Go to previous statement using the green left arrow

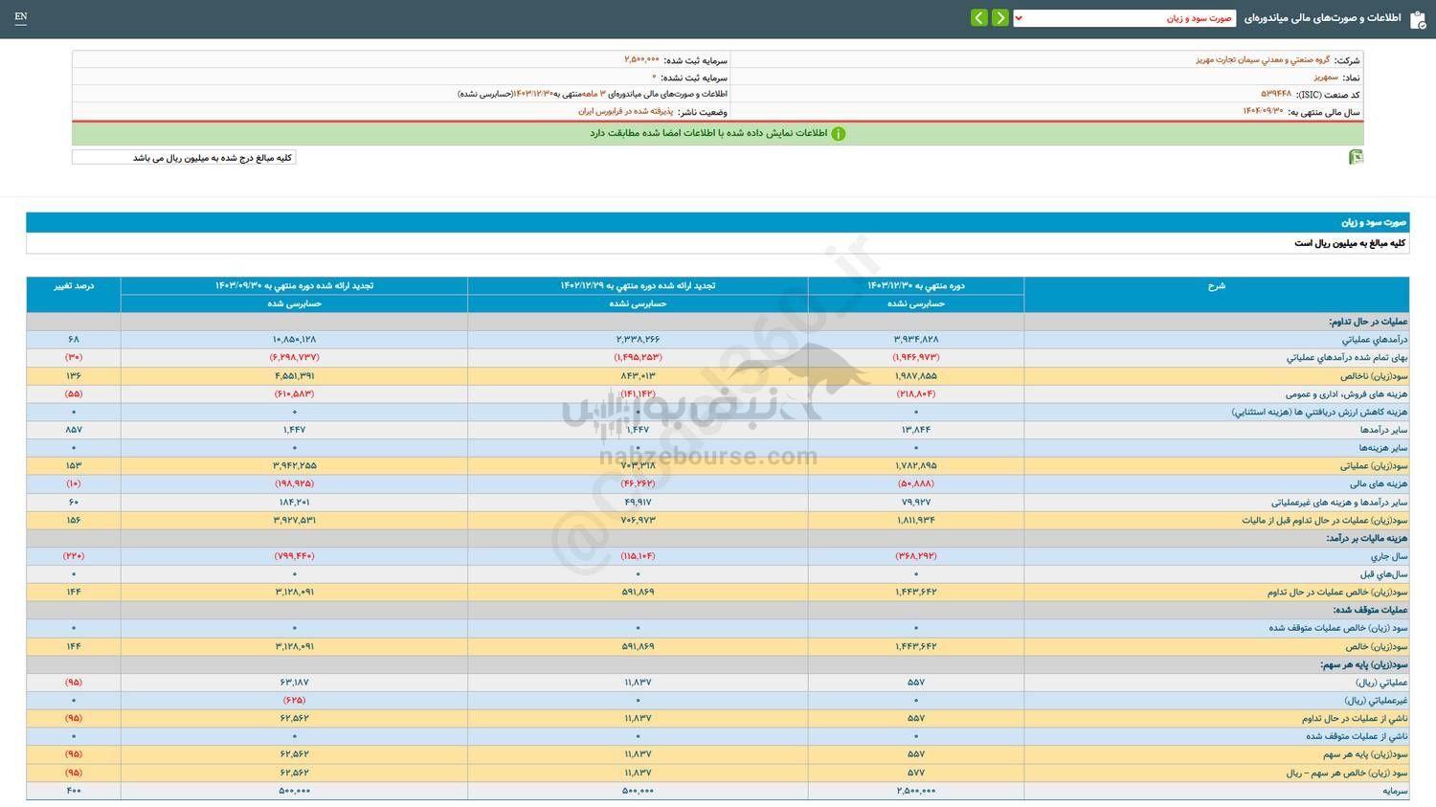[977, 17]
